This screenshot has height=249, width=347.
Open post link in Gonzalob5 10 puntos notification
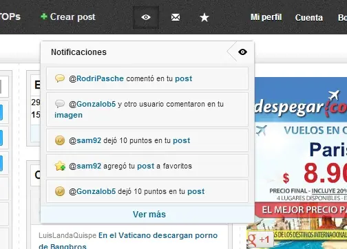pos(196,192)
